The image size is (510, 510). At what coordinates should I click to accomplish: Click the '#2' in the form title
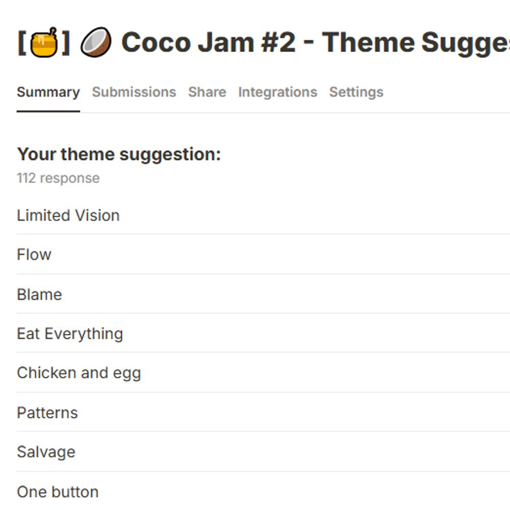278,42
